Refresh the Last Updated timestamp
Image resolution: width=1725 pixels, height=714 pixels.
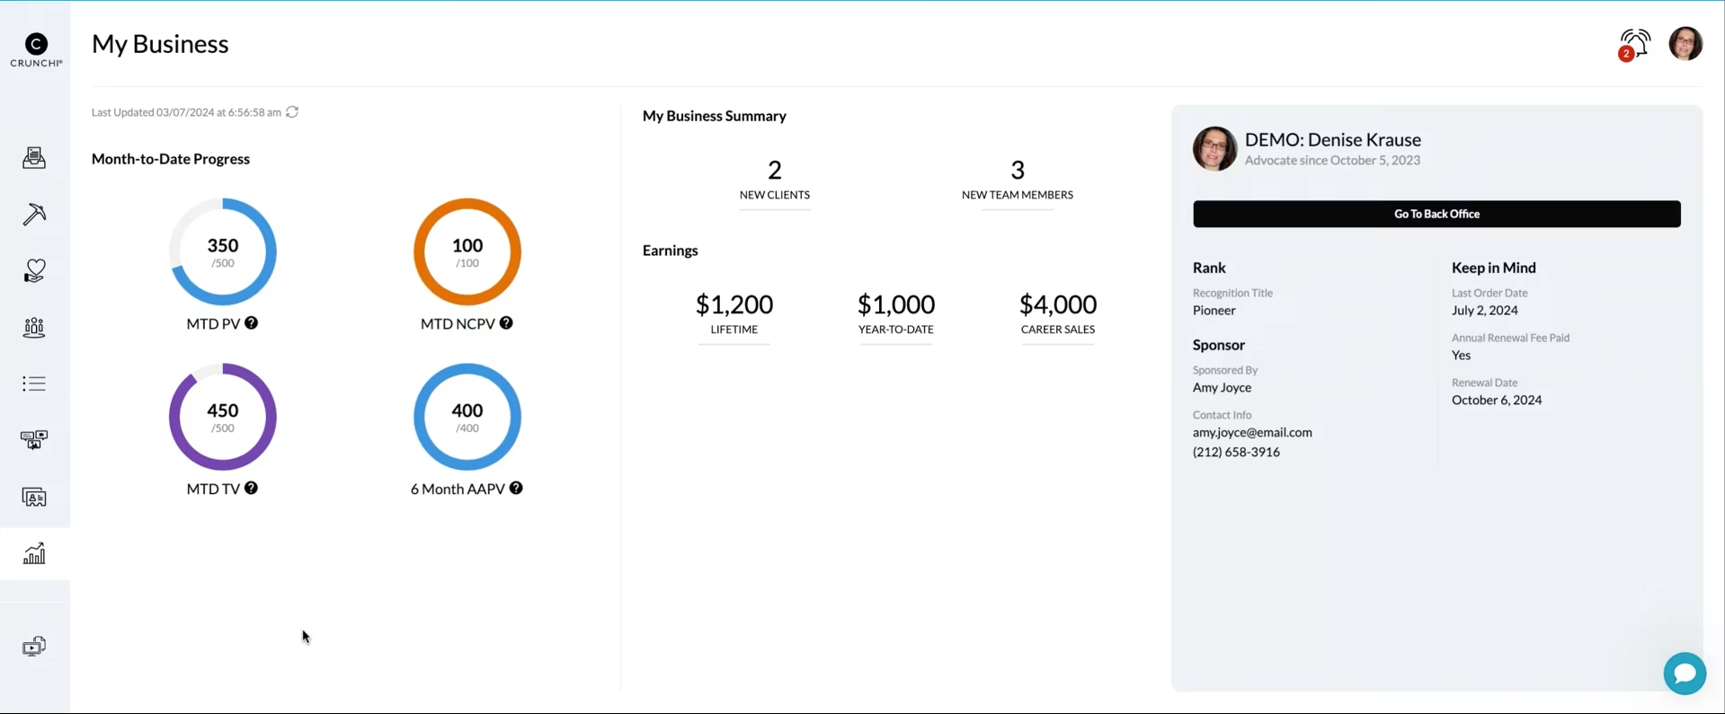[x=292, y=112]
